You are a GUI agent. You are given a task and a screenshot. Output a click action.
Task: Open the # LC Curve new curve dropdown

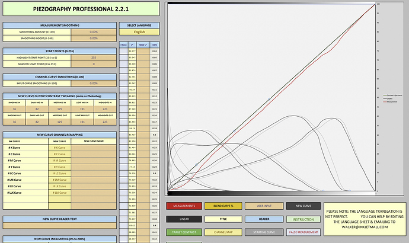tap(59, 174)
